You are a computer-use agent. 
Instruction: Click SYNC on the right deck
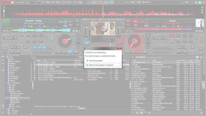[145, 52]
